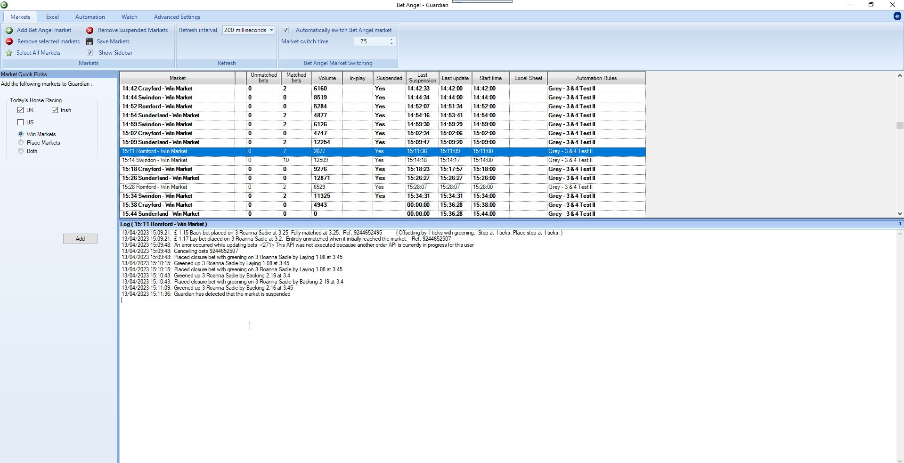904x463 pixels.
Task: Select the 14:44 Swindon - Win Market row
Action: (x=383, y=97)
